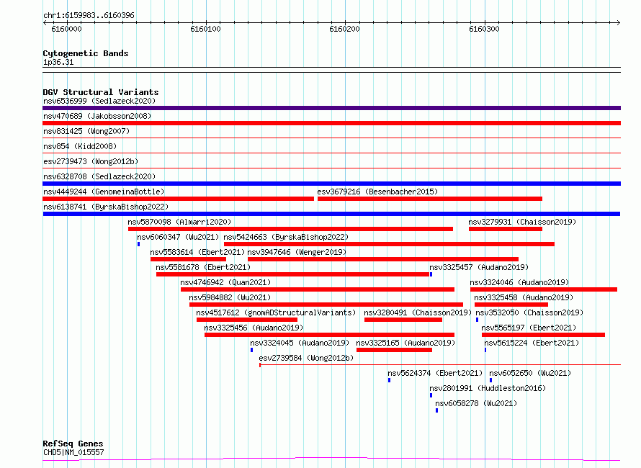Click nsv5870098 (Almarri2020) variant label
Viewport: 641px width, 468px height.
click(x=179, y=222)
